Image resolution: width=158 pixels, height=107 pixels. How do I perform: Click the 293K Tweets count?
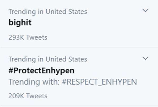28,37
